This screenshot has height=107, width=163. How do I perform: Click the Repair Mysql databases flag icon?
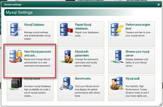pyautogui.click(x=67, y=29)
